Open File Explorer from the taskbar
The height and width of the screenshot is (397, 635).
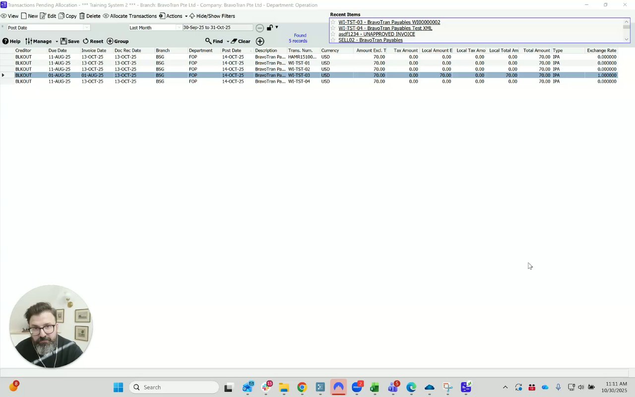coord(284,387)
